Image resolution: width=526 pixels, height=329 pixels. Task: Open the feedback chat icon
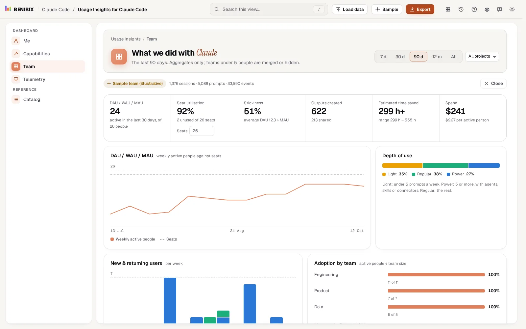[499, 10]
